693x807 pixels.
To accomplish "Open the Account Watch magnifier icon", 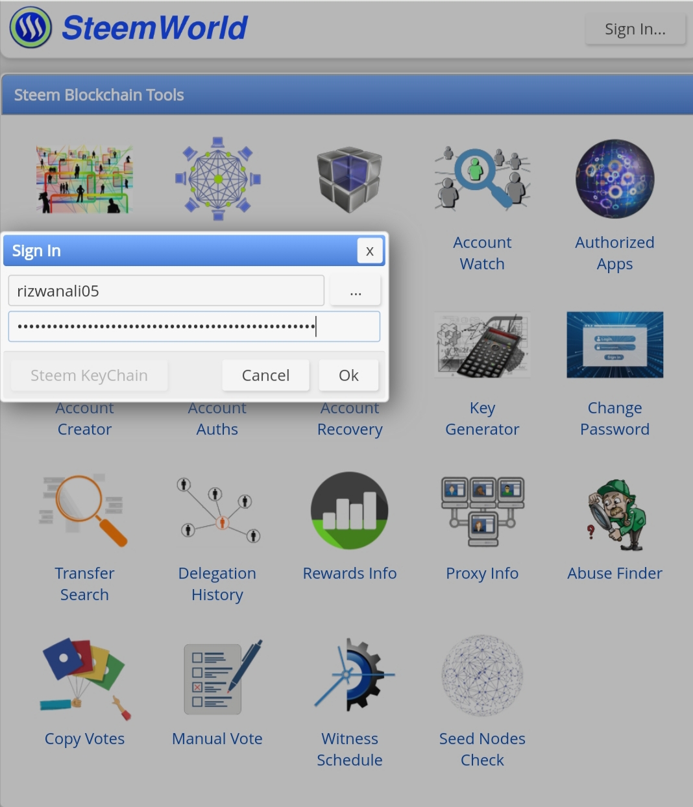I will coord(482,178).
